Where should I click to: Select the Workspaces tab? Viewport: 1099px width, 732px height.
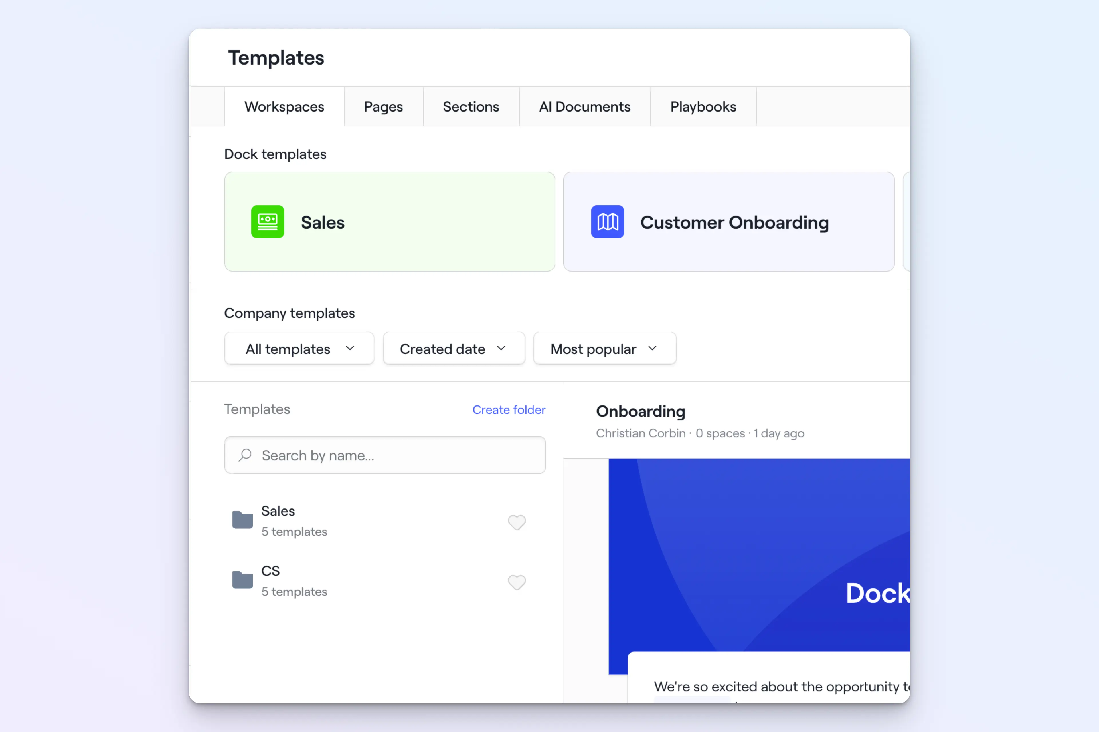click(284, 107)
